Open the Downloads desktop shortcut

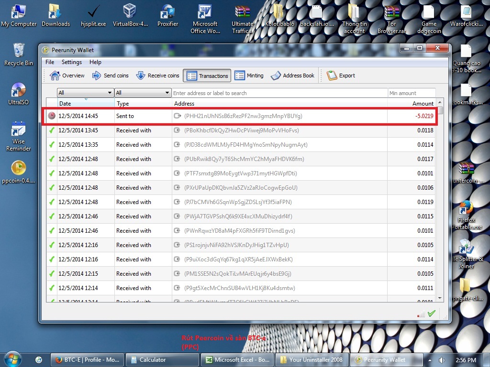[x=56, y=15]
